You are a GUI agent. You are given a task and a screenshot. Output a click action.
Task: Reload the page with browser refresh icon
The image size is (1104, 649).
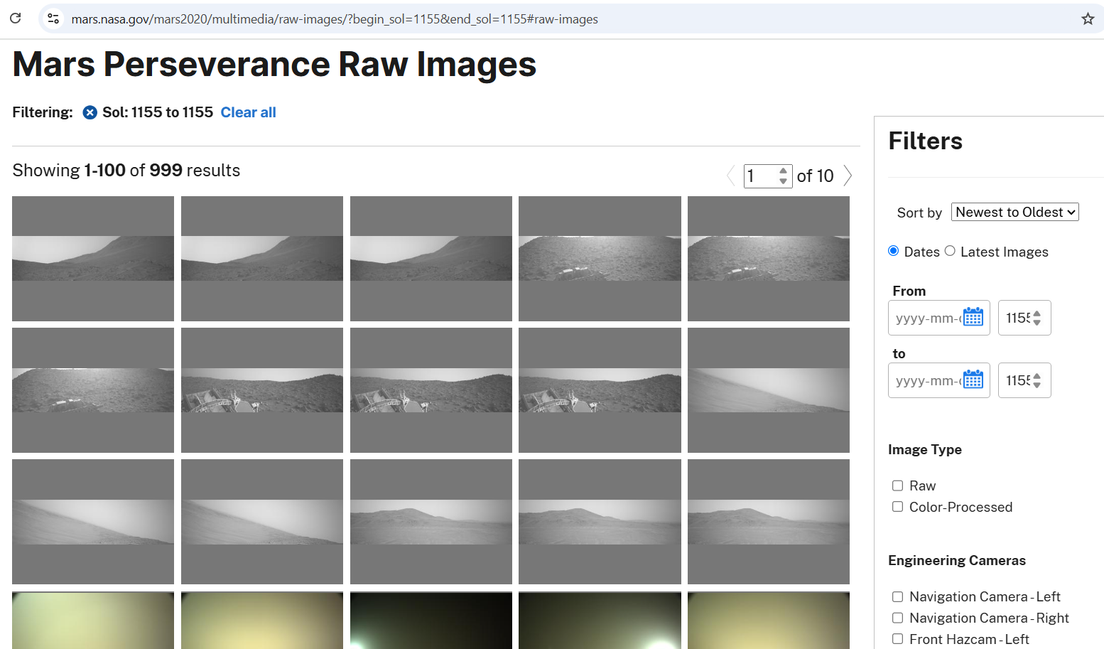[15, 18]
